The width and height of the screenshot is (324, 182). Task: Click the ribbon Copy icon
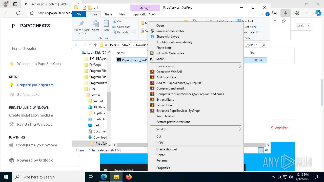coord(95,26)
